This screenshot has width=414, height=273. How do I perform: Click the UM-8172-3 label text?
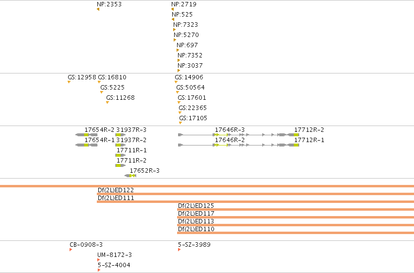click(115, 255)
